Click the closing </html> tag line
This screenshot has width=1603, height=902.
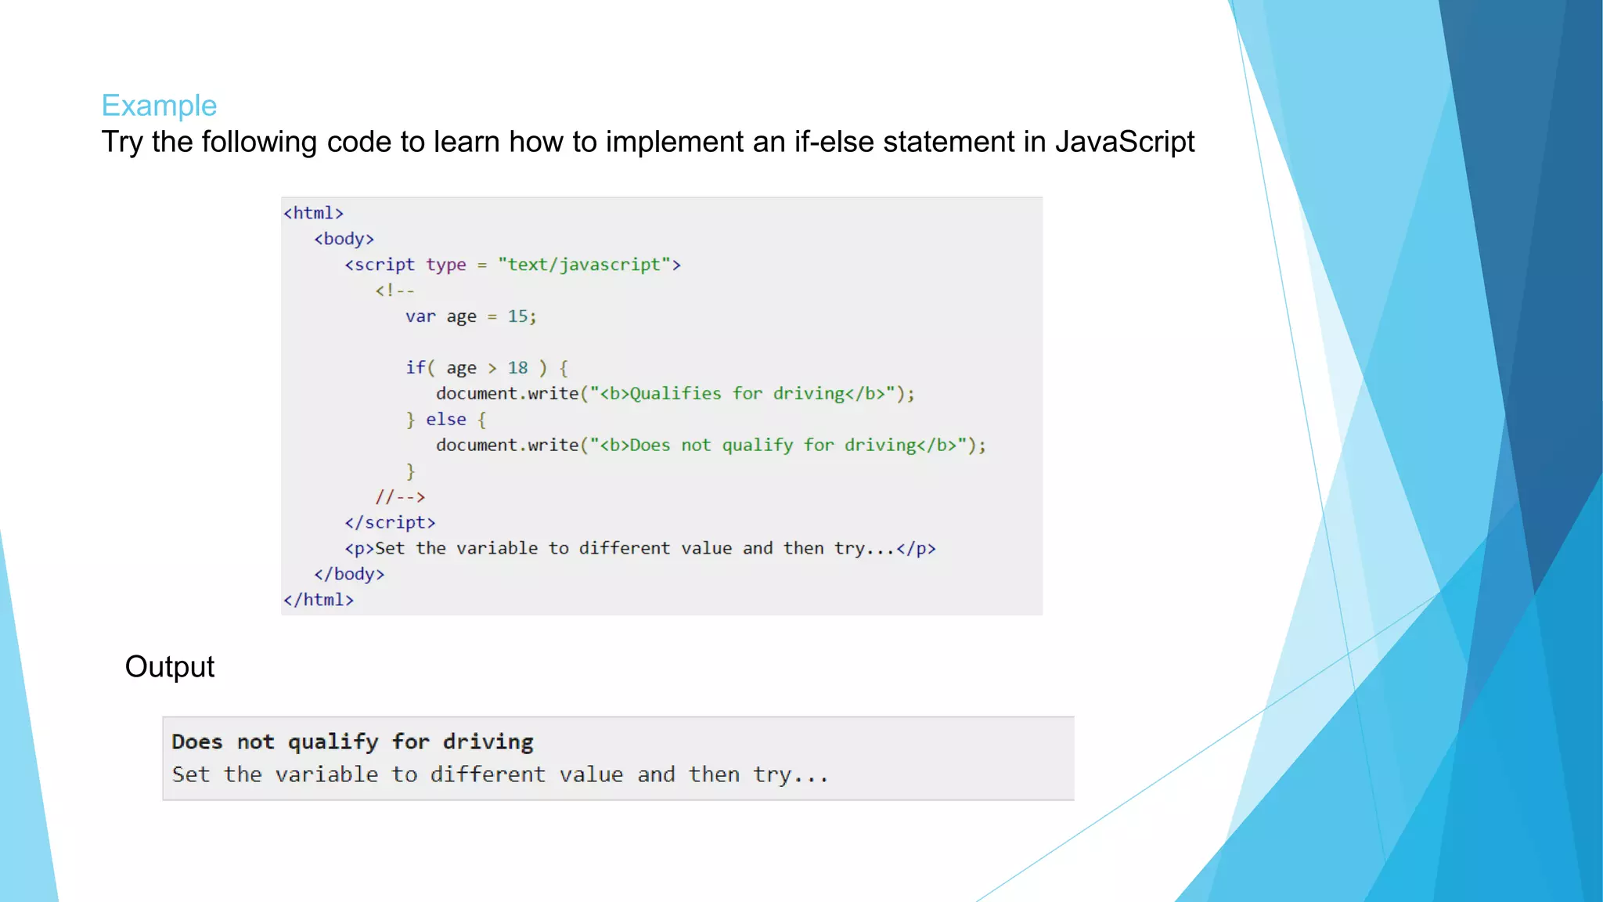[x=319, y=601]
